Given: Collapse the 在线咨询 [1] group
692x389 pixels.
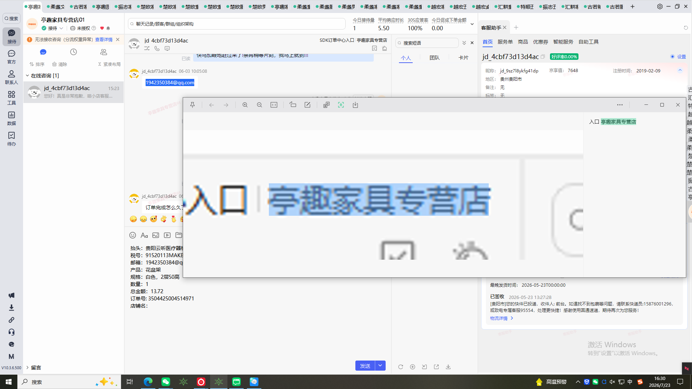Looking at the screenshot, I should [x=27, y=76].
